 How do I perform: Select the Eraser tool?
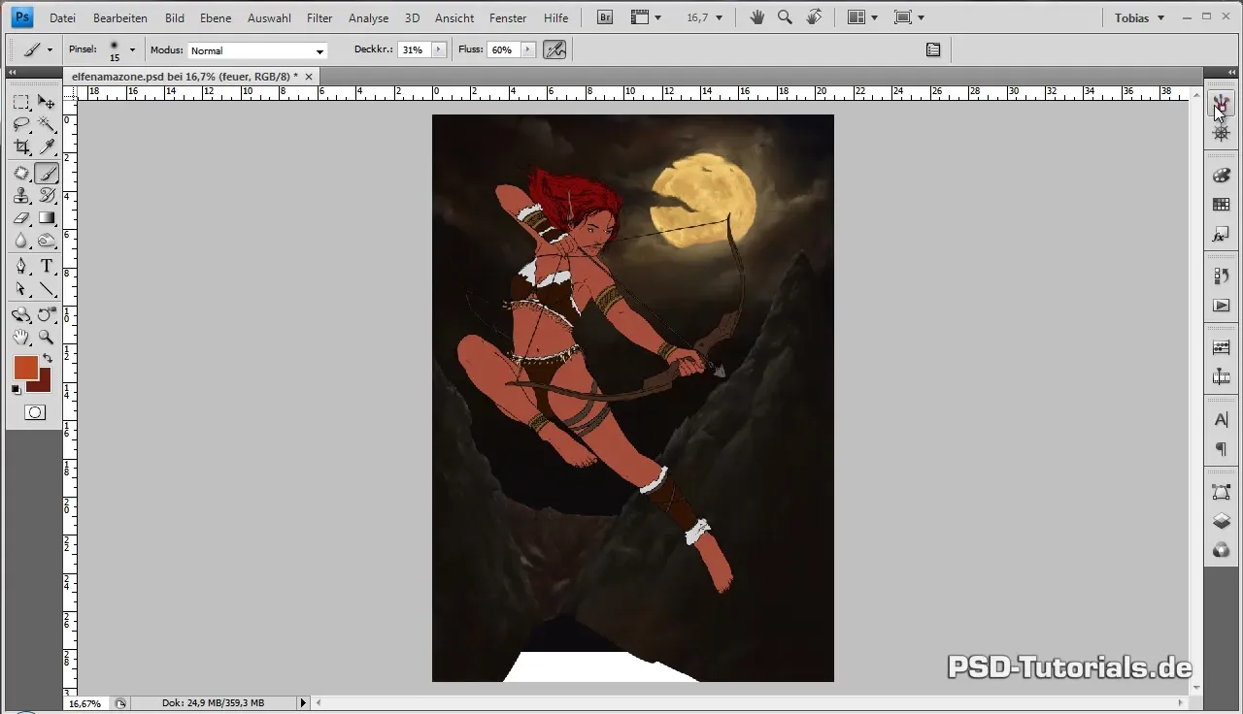[x=21, y=218]
